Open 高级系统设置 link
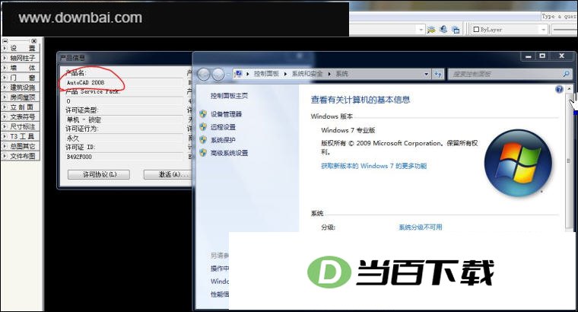This screenshot has width=578, height=312. tap(229, 153)
